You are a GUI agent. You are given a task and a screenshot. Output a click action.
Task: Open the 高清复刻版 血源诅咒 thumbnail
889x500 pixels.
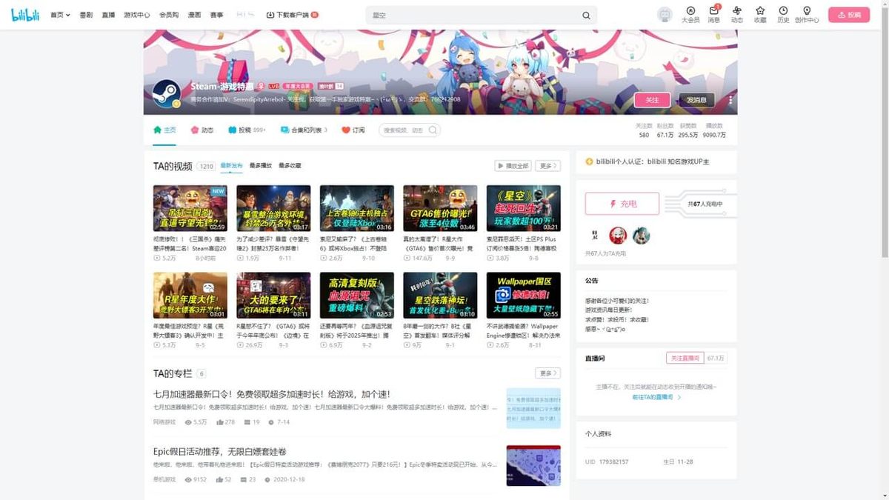click(356, 296)
